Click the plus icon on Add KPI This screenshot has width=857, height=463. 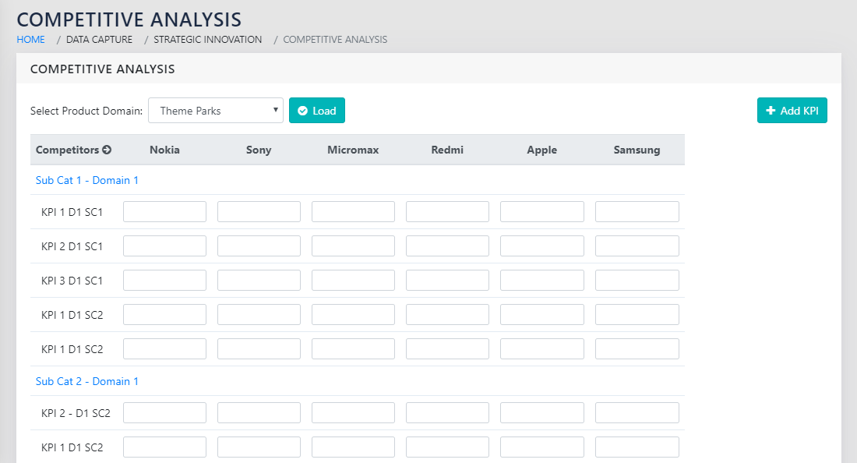[x=771, y=111]
